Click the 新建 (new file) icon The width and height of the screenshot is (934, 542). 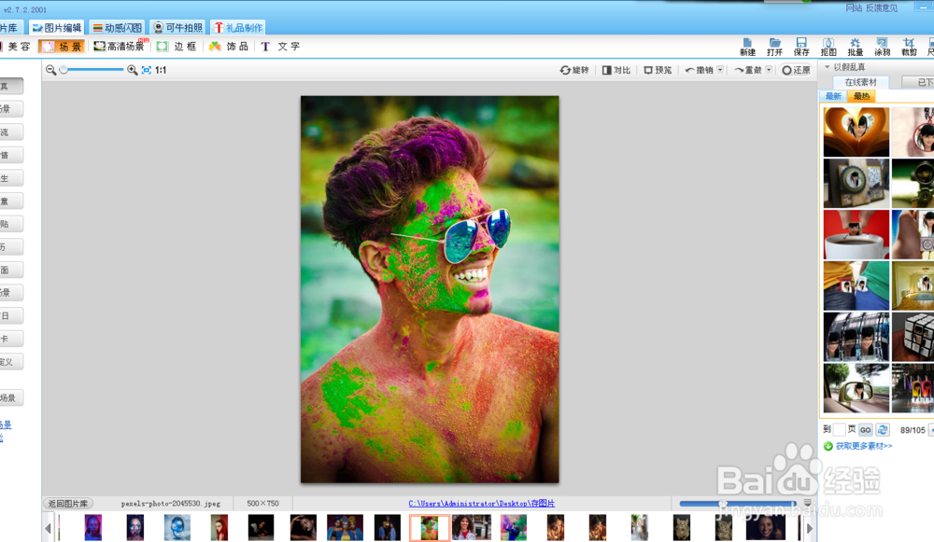(747, 47)
